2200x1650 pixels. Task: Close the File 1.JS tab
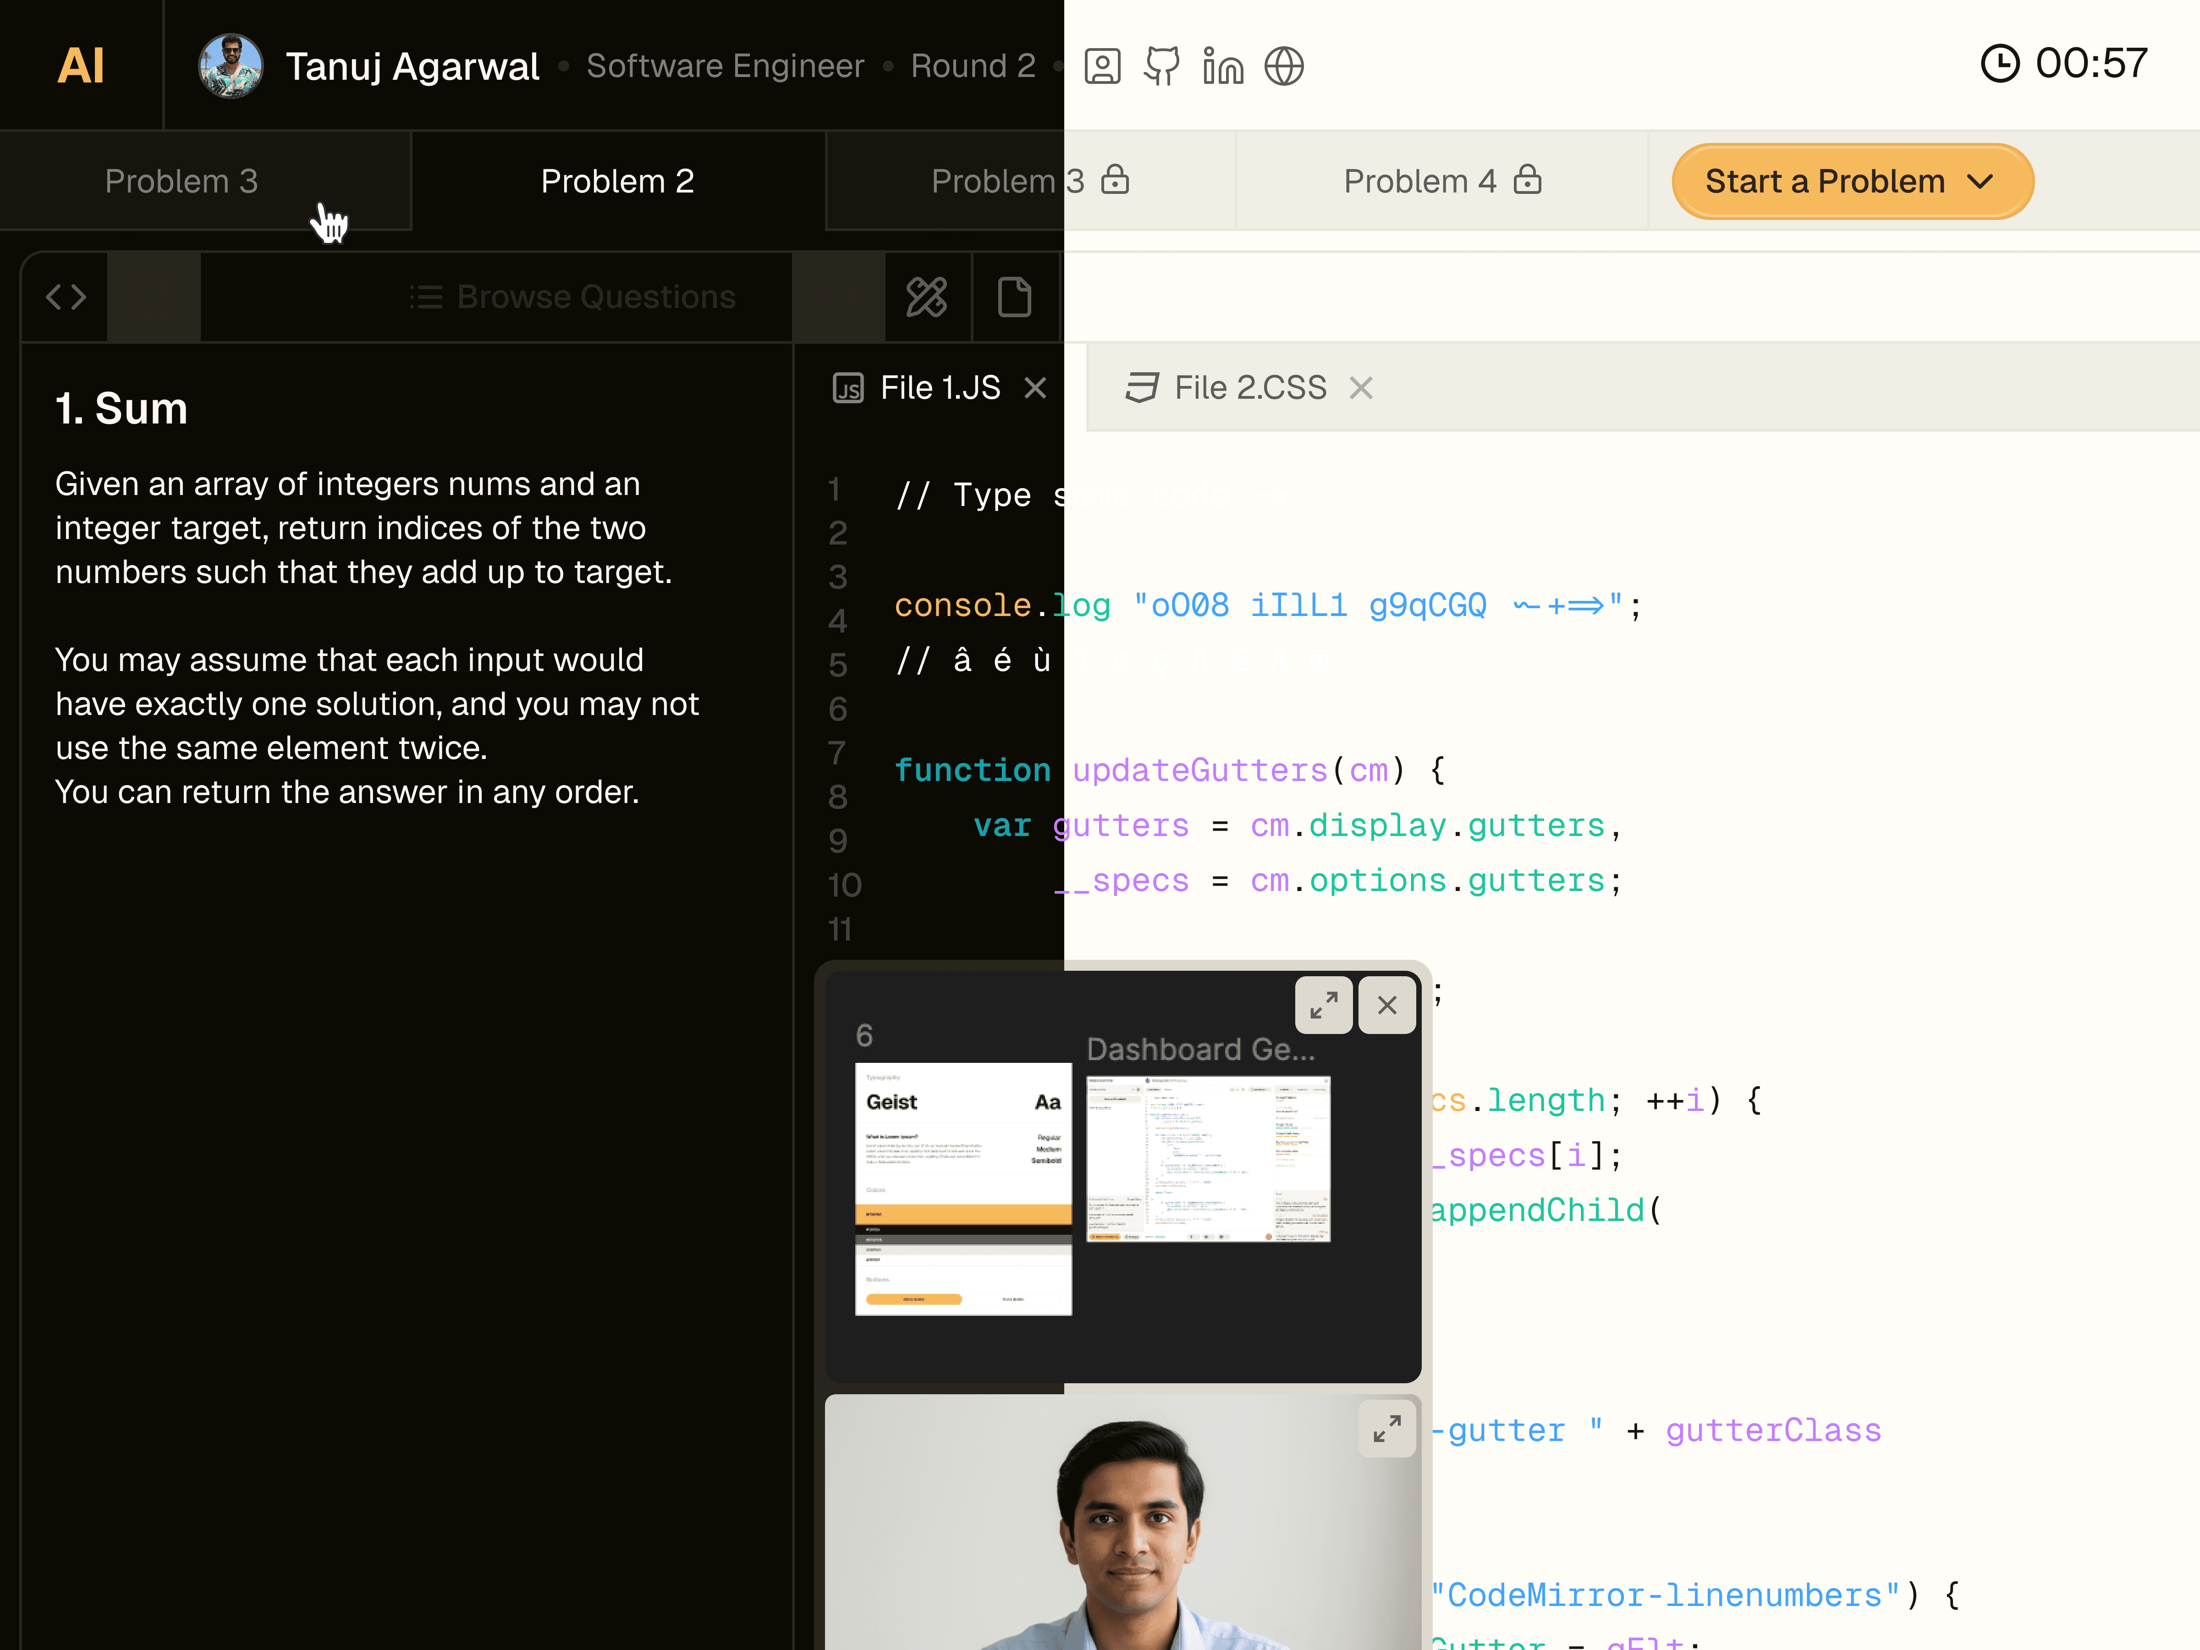tap(1035, 388)
